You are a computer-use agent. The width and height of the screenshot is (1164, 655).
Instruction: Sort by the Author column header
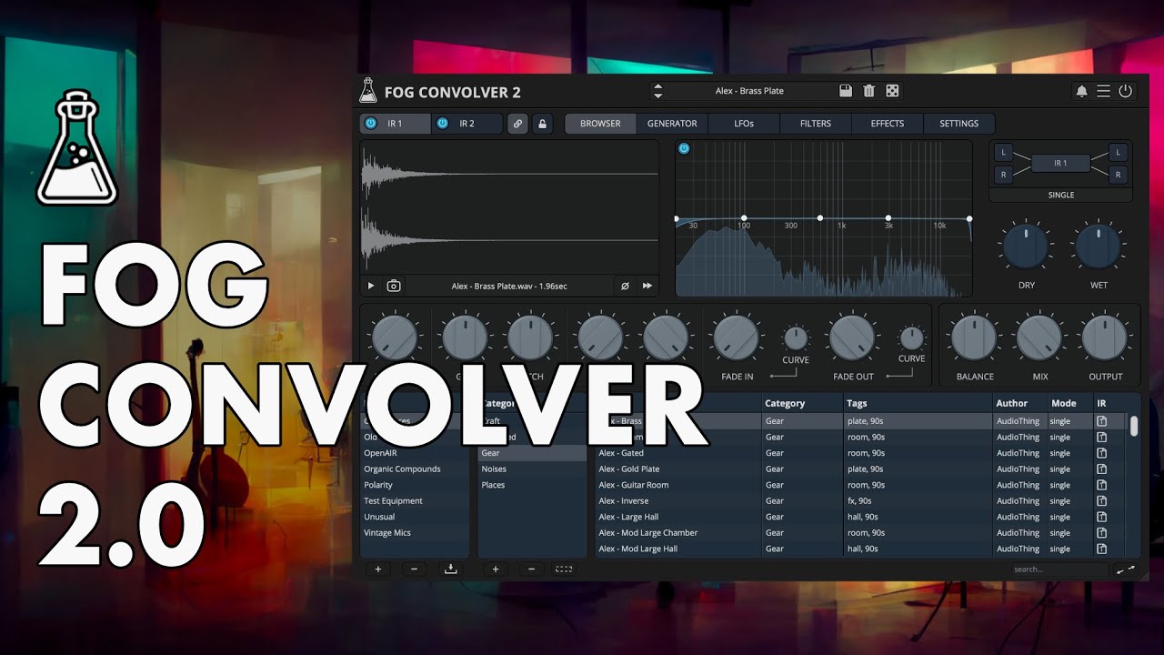[1019, 403]
